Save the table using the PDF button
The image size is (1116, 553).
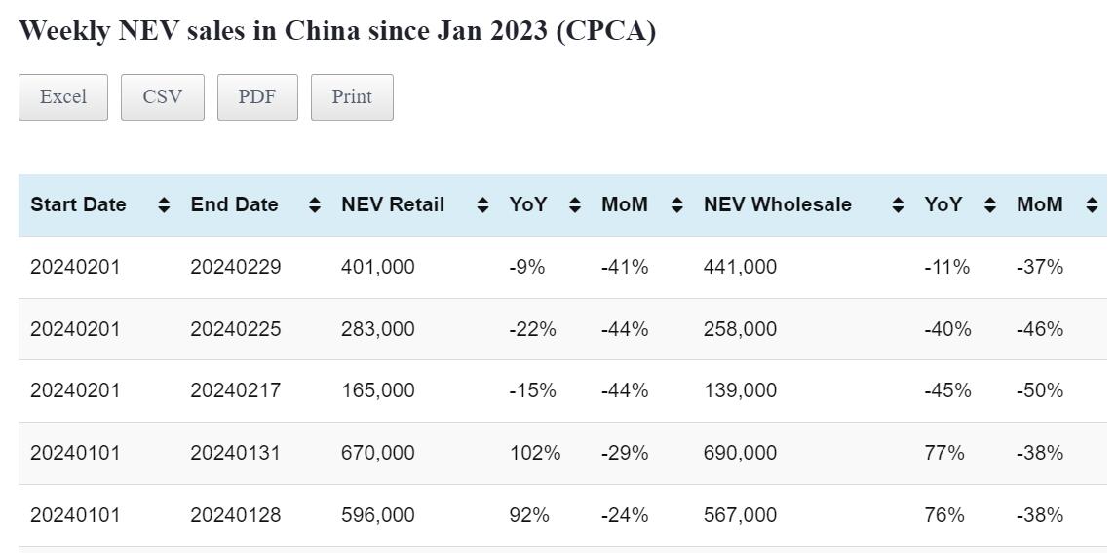click(257, 97)
